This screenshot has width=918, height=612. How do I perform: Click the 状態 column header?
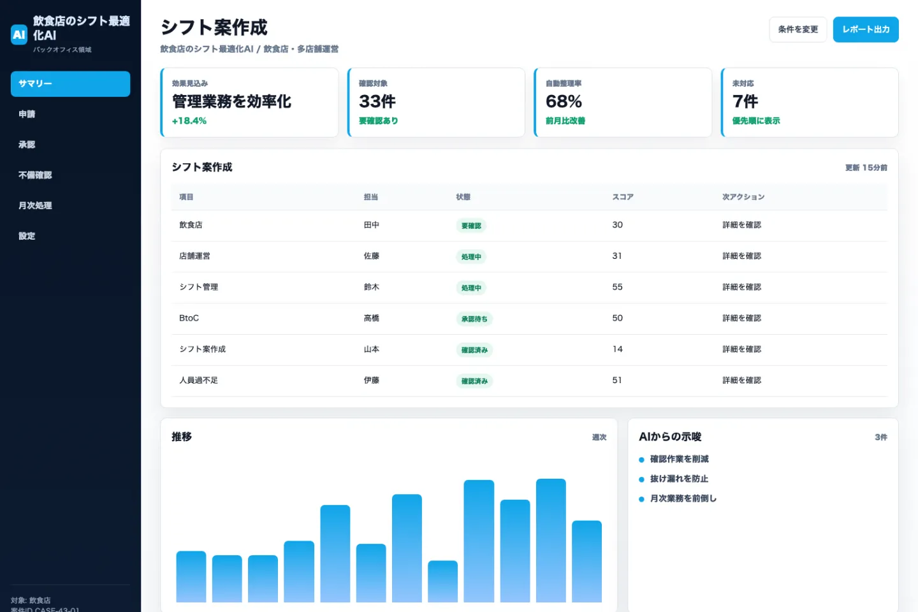(x=463, y=197)
